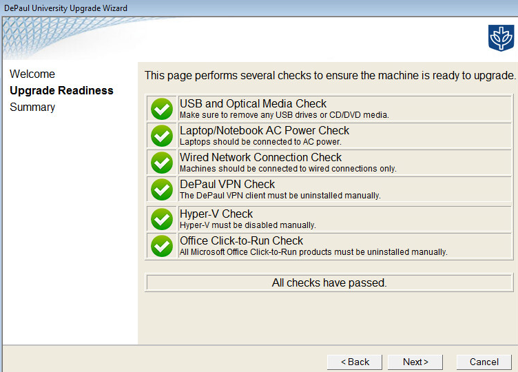Image resolution: width=518 pixels, height=372 pixels.
Task: Select Upgrade Readiness in the sidebar
Action: (x=61, y=90)
